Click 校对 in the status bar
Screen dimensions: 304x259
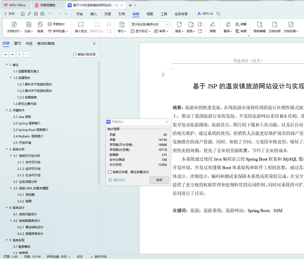[80, 257]
